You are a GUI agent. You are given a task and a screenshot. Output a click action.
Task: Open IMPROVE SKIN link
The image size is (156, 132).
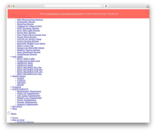[25, 63]
